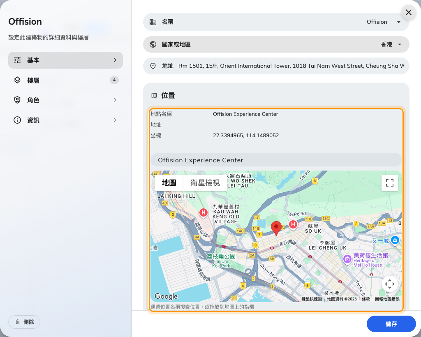
Task: Click the shield person icon beside 角色
Action: pyautogui.click(x=17, y=100)
